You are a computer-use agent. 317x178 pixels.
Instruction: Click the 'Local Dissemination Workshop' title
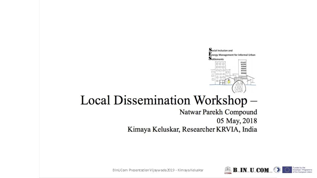169,100
